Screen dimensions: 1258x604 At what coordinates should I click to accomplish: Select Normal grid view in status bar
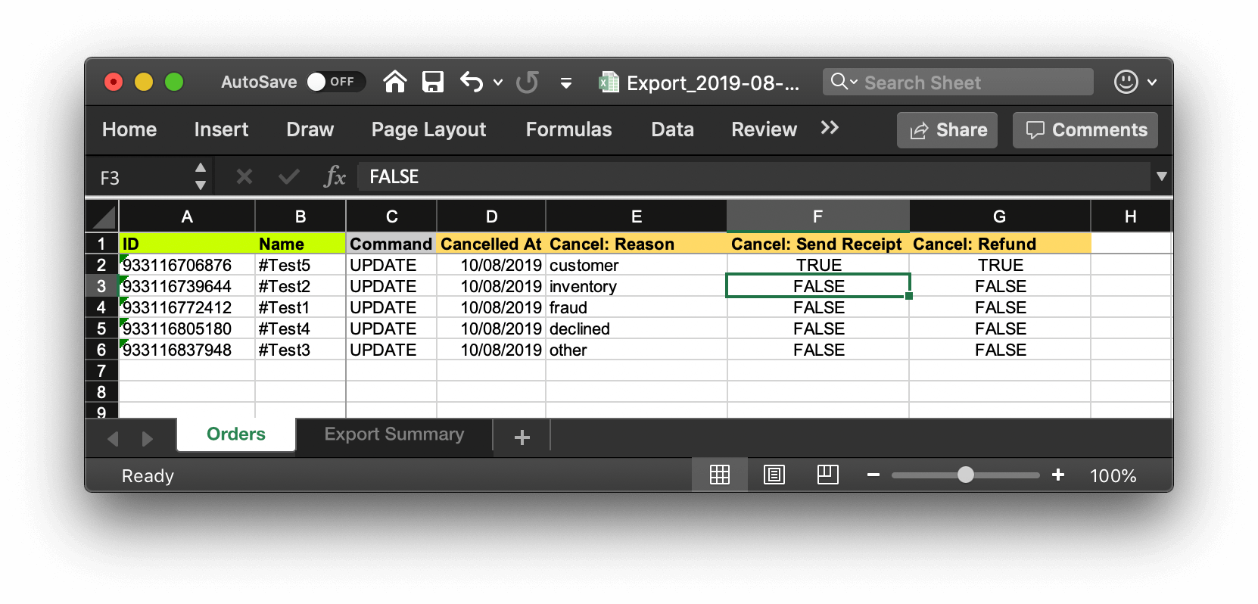click(719, 475)
